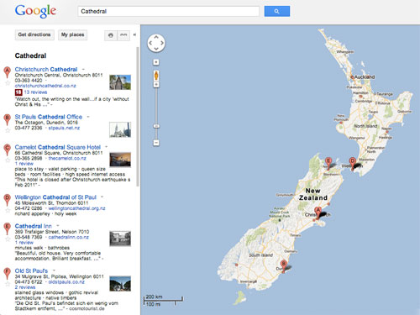The image size is (420, 315).
Task: Star the Christchurch Cathedral result
Action: pyautogui.click(x=8, y=83)
